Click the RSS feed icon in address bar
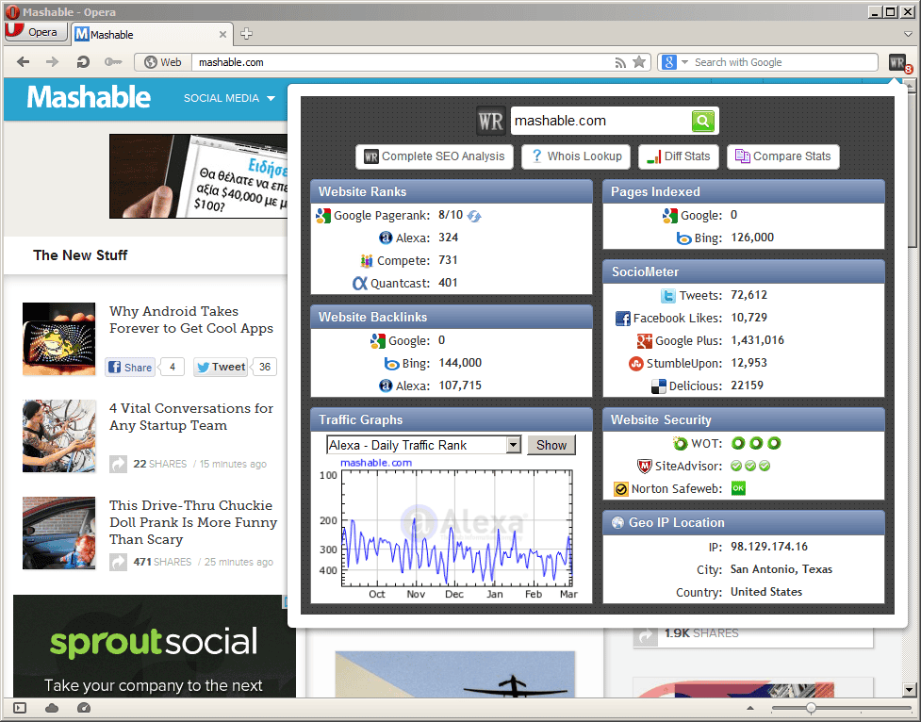This screenshot has height=722, width=921. pyautogui.click(x=620, y=62)
